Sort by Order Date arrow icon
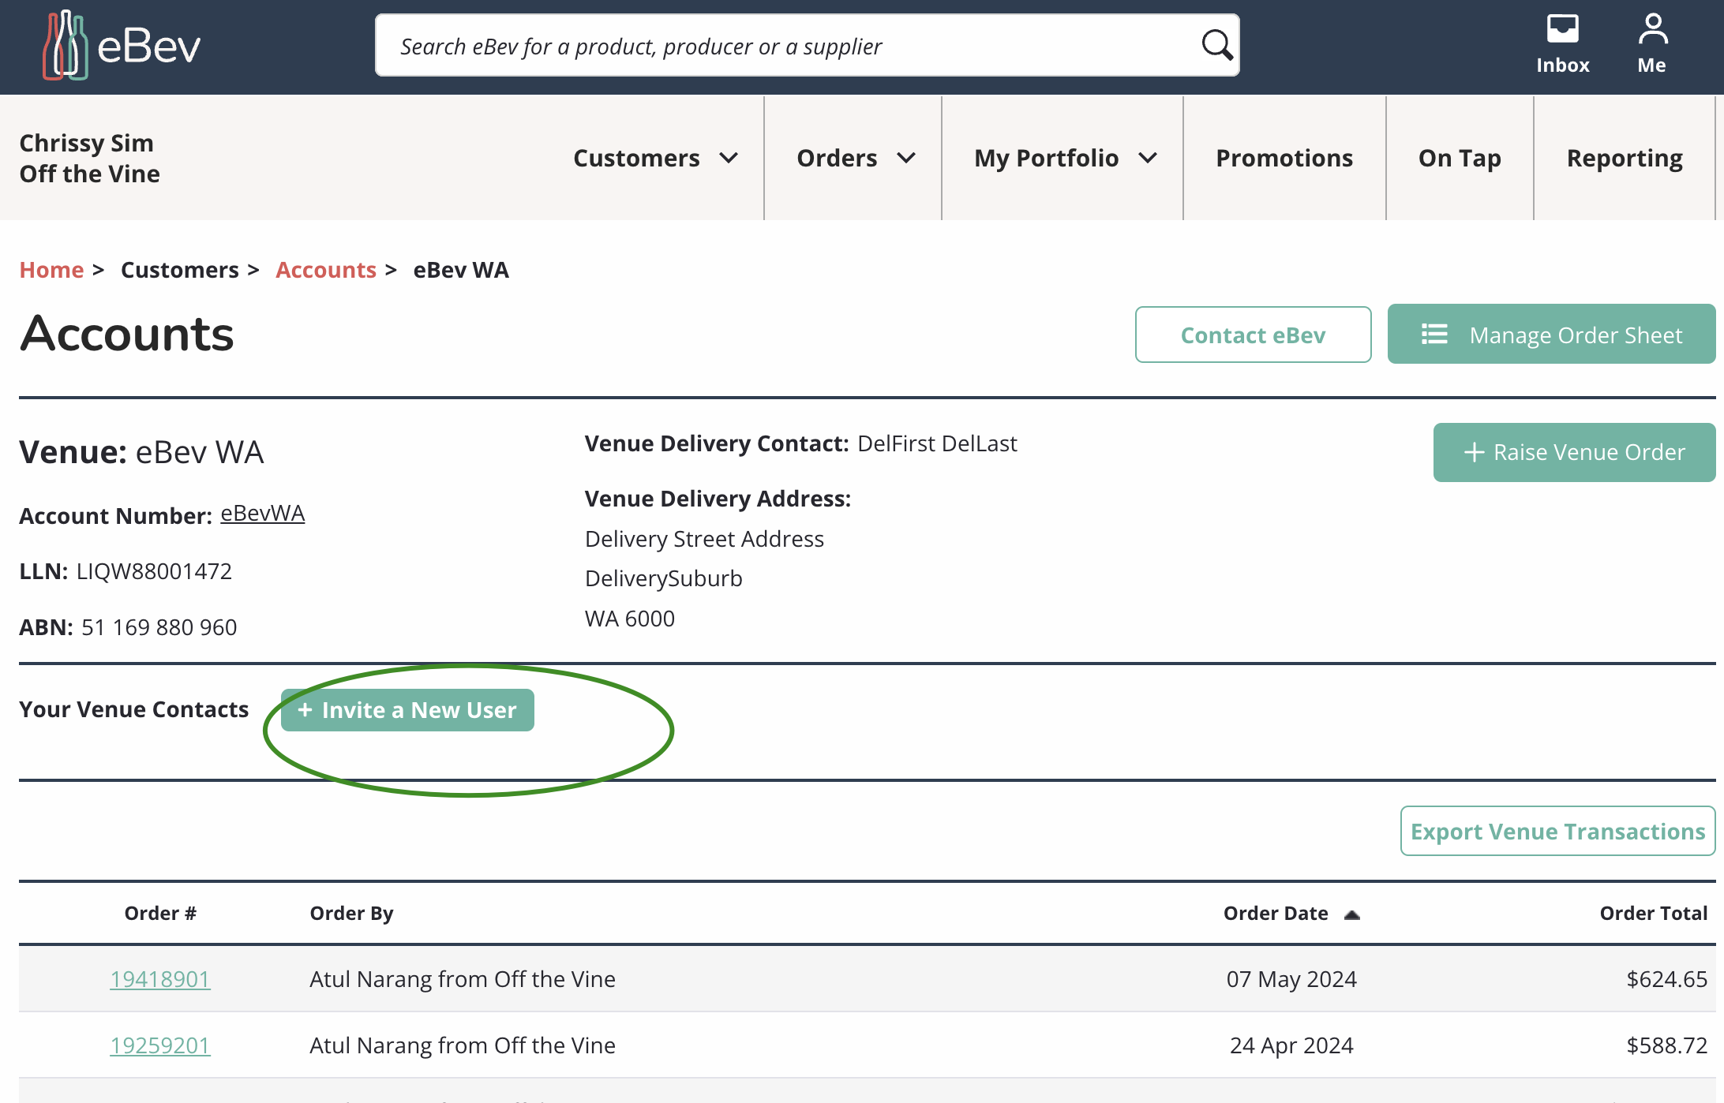The image size is (1724, 1103). (x=1352, y=914)
